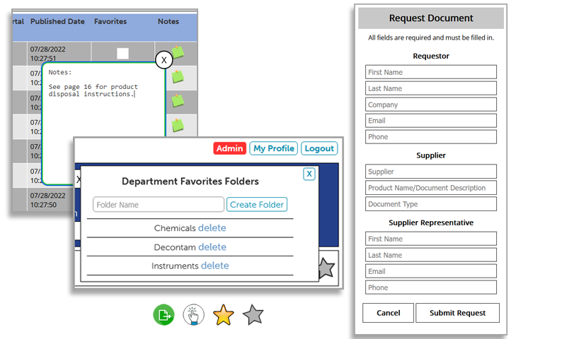Focus the Folder Name input field

[159, 205]
